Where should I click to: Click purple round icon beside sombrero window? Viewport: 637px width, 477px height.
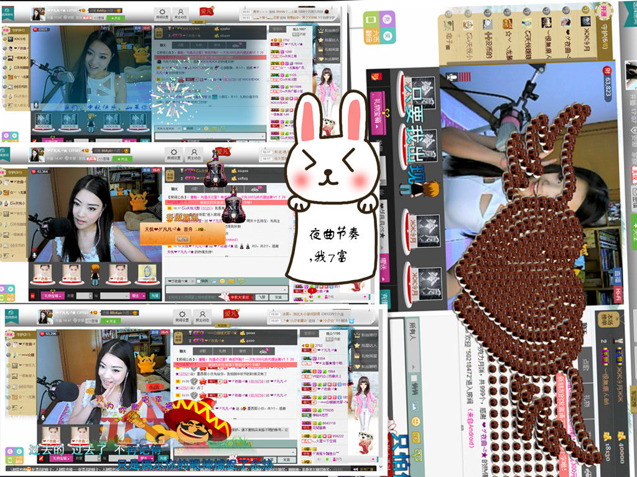(10, 451)
